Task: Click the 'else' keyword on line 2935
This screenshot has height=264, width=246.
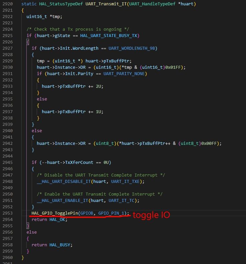Action: pyautogui.click(x=42, y=99)
